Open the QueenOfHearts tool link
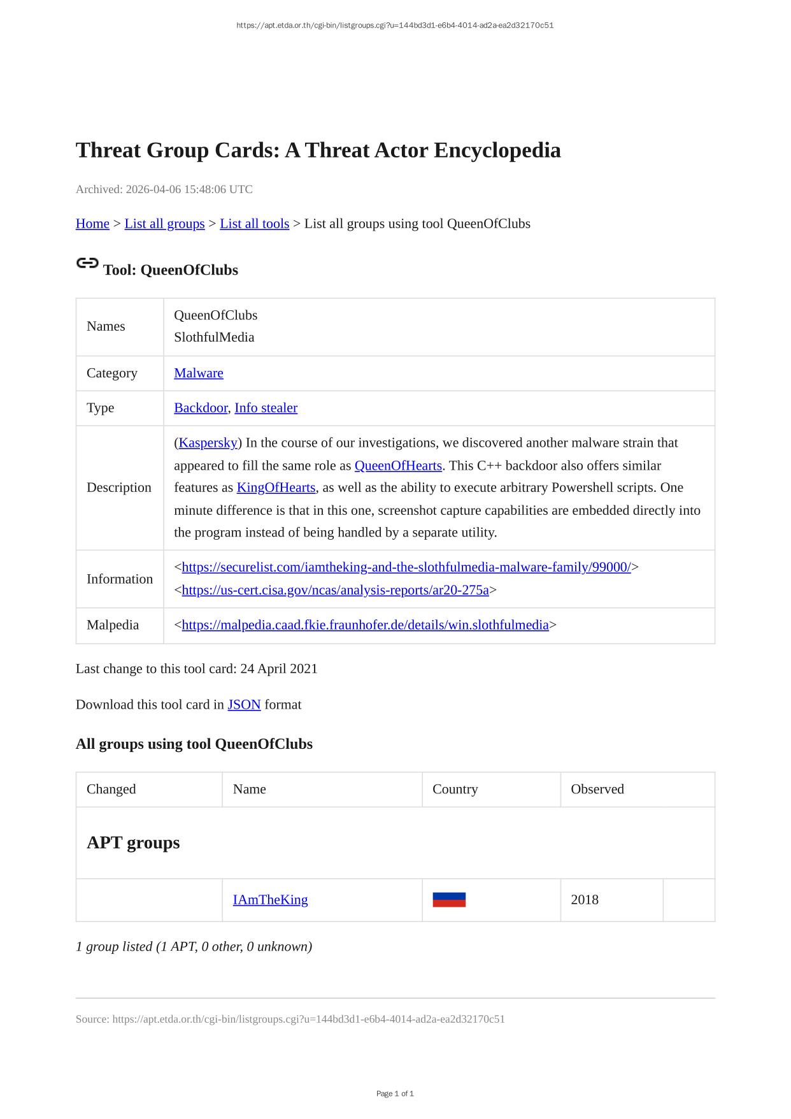The width and height of the screenshot is (791, 1119). click(398, 466)
